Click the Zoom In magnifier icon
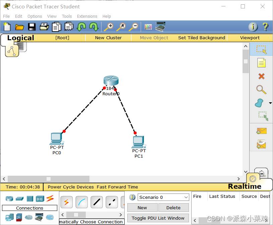Image resolution: width=273 pixels, height=225 pixels. pos(109,27)
